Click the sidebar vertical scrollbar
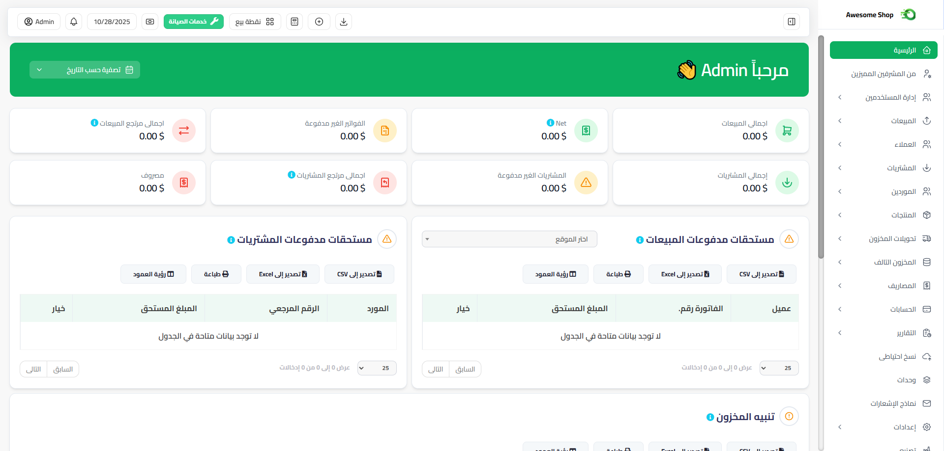Viewport: 944px width, 451px height. (821, 147)
